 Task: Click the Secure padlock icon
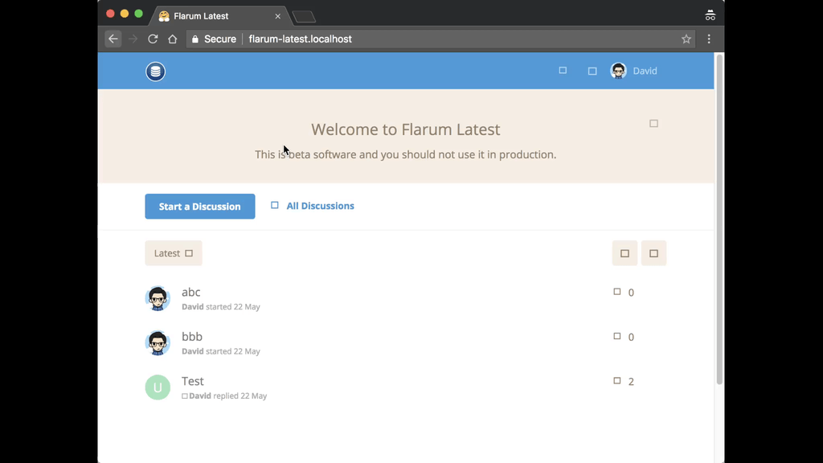(195, 39)
